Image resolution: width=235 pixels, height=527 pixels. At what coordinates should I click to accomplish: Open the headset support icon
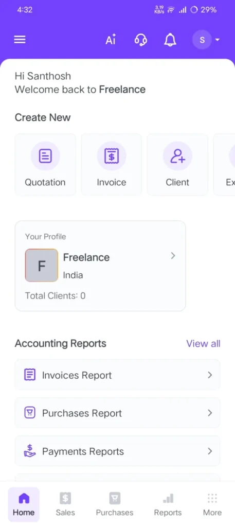tap(140, 40)
